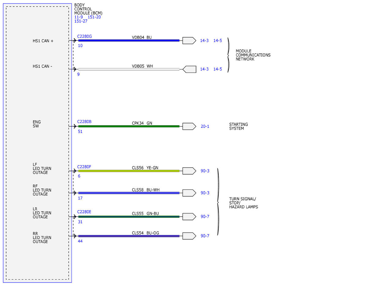
Task: Click the Body Control Module title
Action: pyautogui.click(x=88, y=9)
